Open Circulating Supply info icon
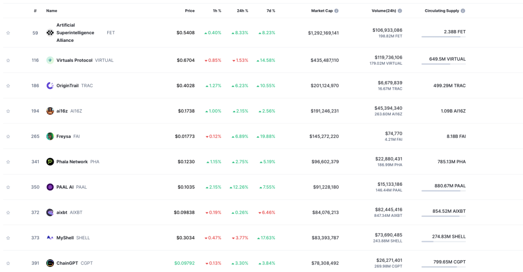Viewport: 523px width, 272px height. click(x=463, y=11)
